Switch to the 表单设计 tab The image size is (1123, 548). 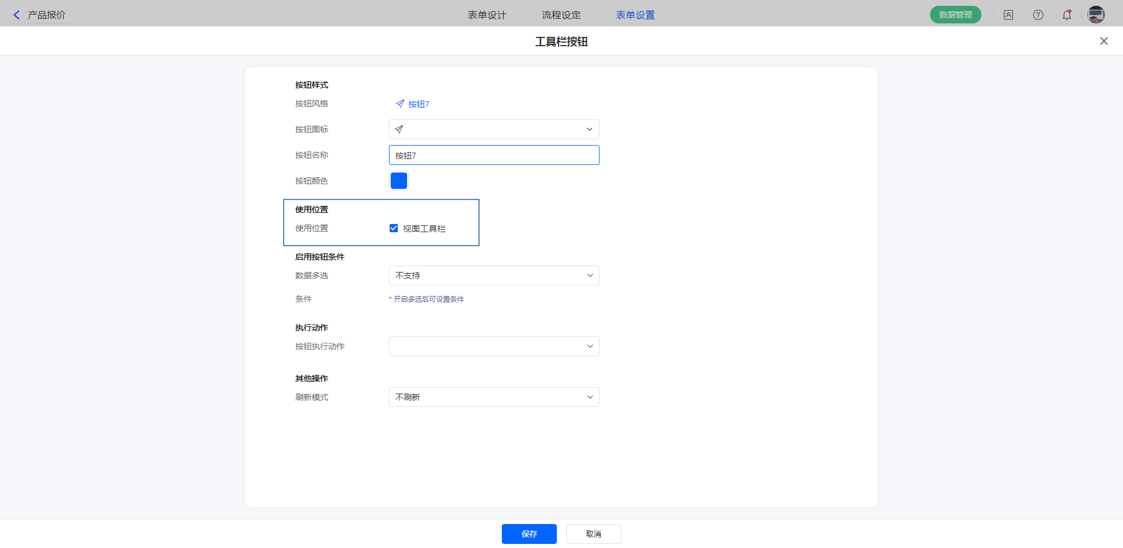[x=487, y=15]
